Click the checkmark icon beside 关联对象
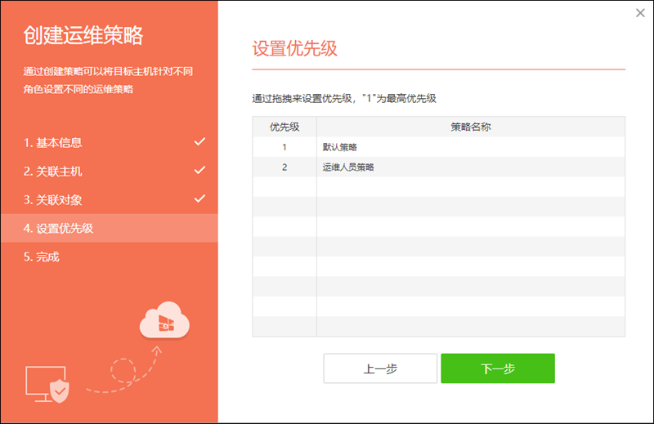This screenshot has height=424, width=654. click(x=199, y=199)
